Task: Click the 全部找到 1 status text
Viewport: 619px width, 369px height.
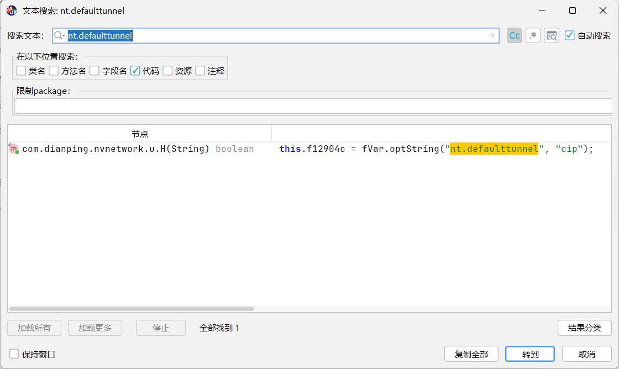Action: (219, 328)
